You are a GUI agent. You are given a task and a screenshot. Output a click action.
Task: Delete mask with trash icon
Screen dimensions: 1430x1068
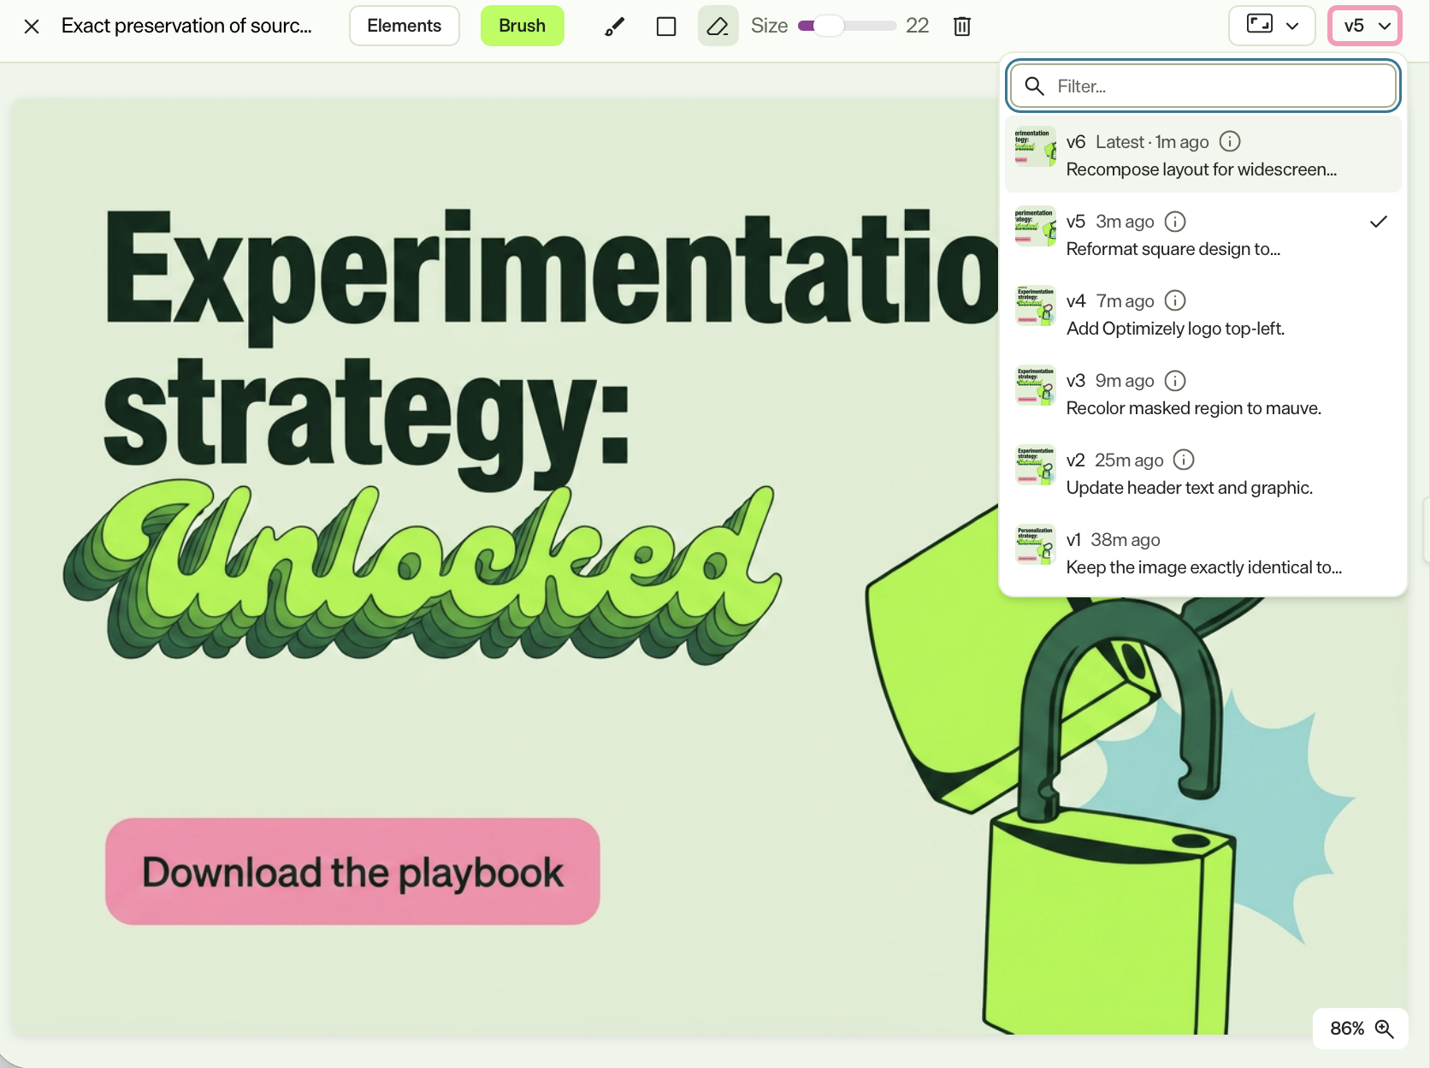coord(962,27)
